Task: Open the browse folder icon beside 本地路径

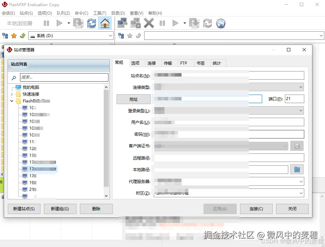Action: [x=297, y=169]
